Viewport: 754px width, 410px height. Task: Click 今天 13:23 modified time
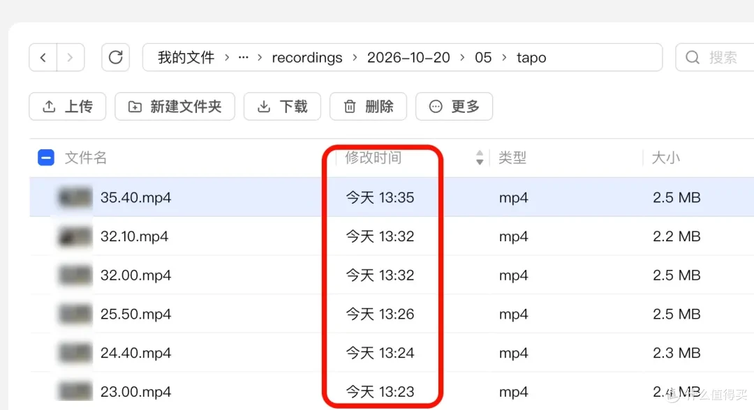380,392
